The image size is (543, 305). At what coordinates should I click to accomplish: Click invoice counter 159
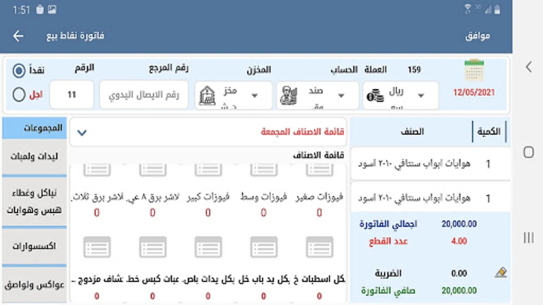[x=414, y=70]
